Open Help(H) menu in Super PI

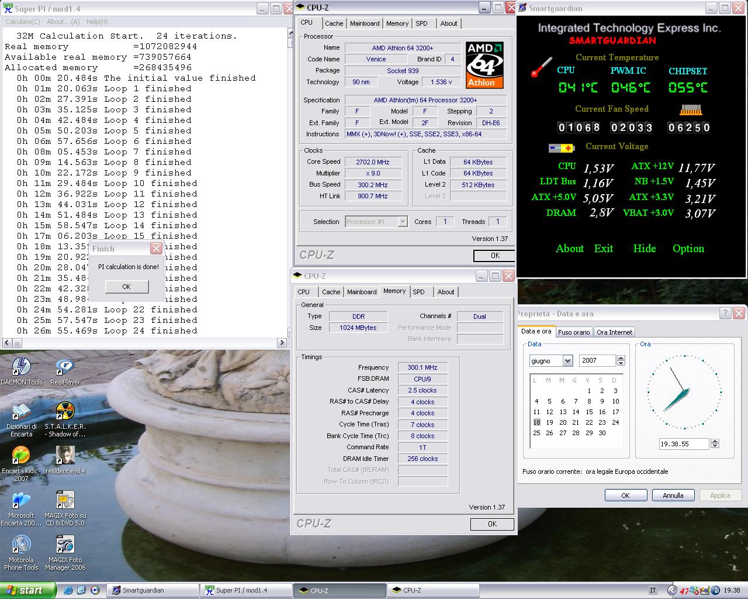pos(97,22)
